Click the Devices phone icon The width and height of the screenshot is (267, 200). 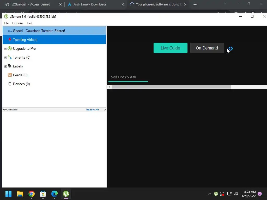[10, 84]
